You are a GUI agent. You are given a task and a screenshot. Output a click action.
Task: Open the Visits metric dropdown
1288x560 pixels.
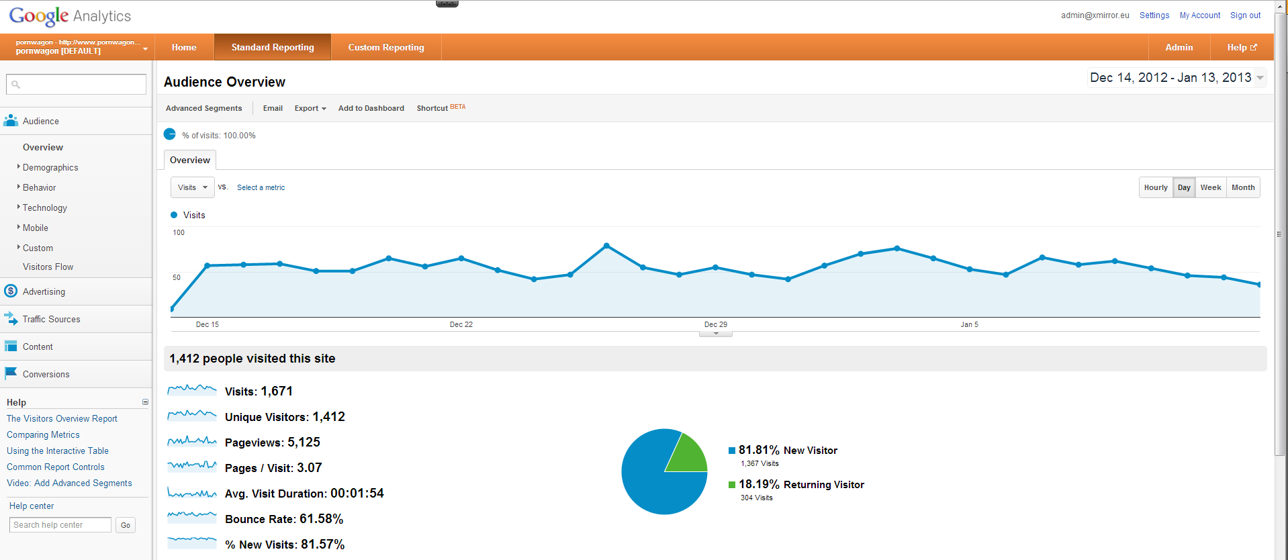point(192,188)
